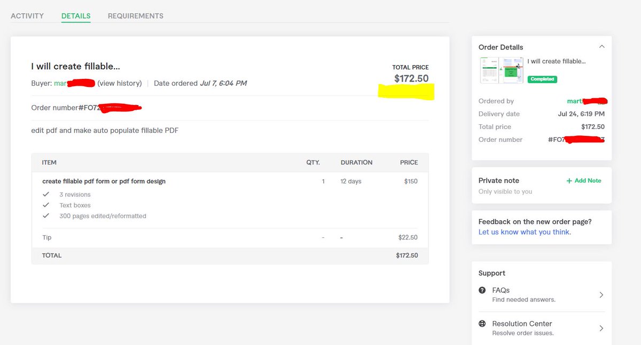The image size is (641, 345).
Task: Click the Only visible to you note text
Action: point(505,191)
